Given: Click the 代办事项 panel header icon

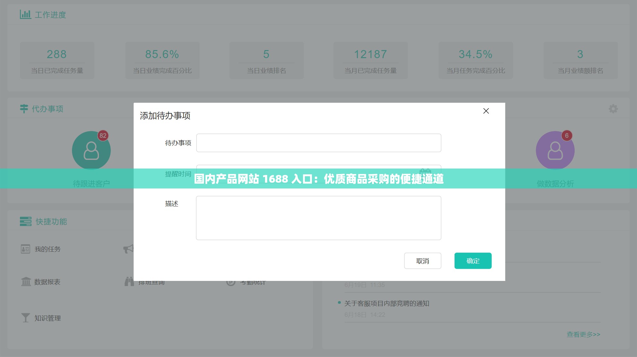Looking at the screenshot, I should pos(23,109).
